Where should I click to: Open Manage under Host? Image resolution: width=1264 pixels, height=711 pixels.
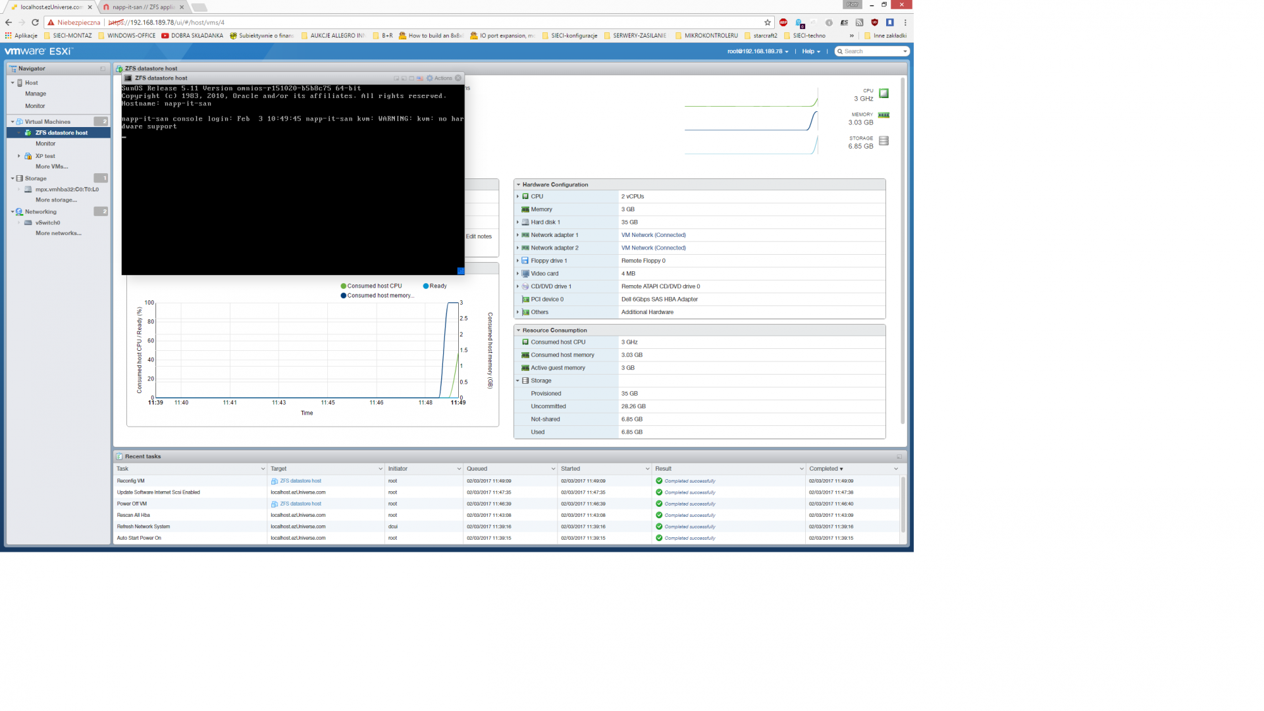pyautogui.click(x=36, y=94)
